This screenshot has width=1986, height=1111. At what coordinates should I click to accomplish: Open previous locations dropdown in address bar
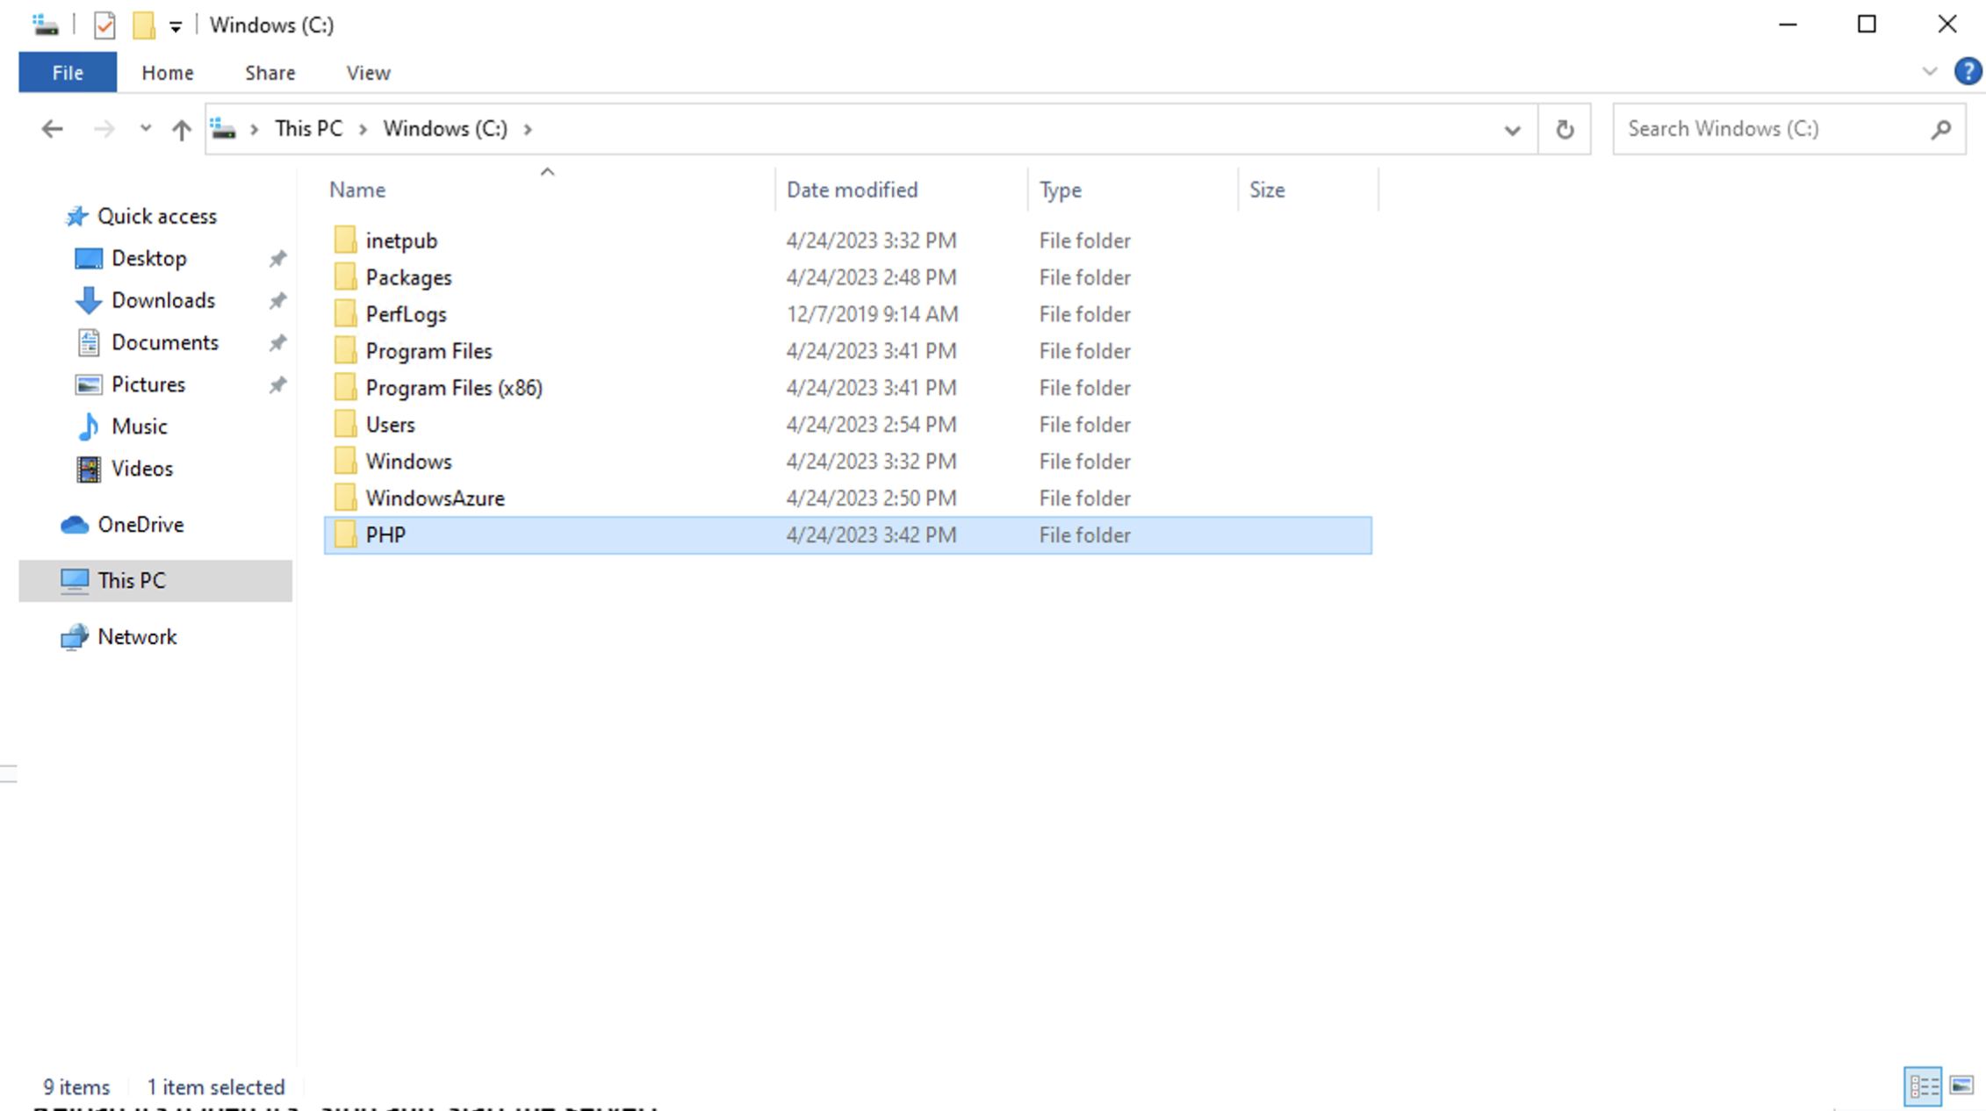[x=1512, y=130]
